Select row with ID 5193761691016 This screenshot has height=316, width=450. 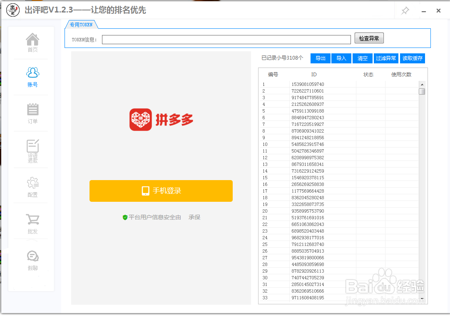[339, 218]
